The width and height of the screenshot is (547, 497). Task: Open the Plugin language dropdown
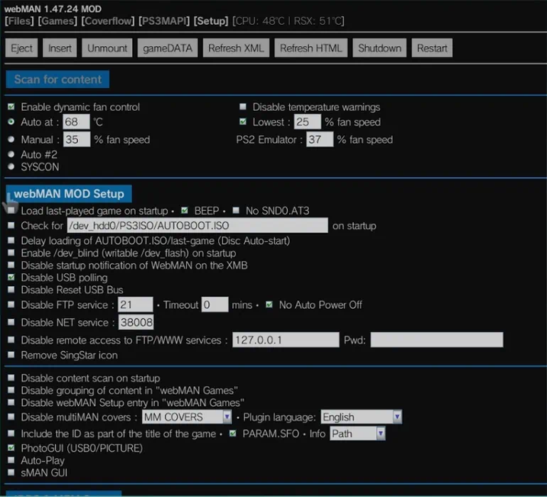point(361,417)
